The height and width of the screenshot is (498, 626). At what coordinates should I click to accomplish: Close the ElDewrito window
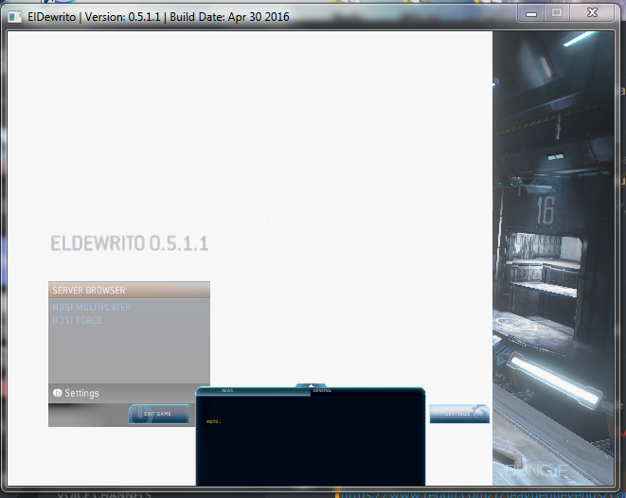(x=593, y=13)
